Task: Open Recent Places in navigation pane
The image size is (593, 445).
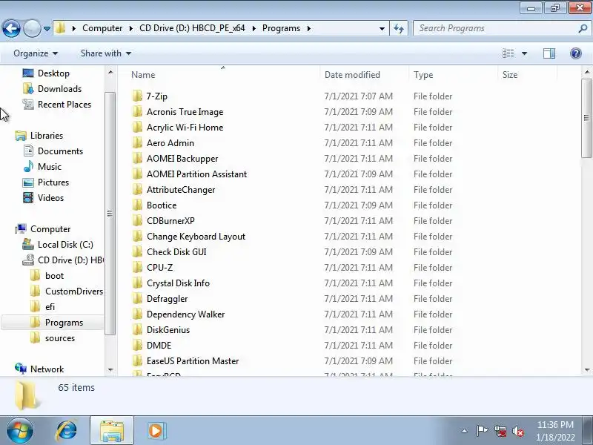Action: click(x=57, y=104)
